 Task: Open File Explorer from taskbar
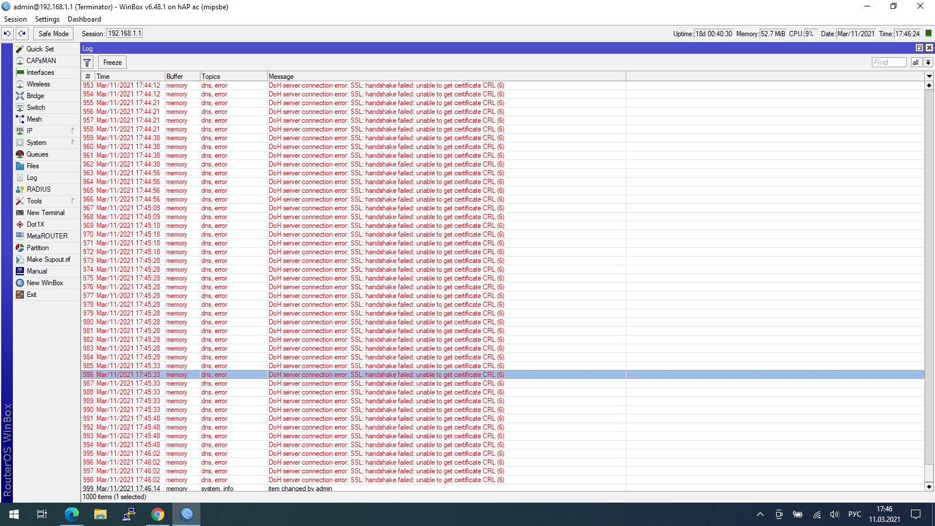point(101,514)
